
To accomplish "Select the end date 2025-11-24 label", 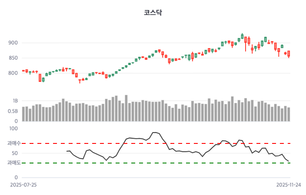I will point(289,185).
